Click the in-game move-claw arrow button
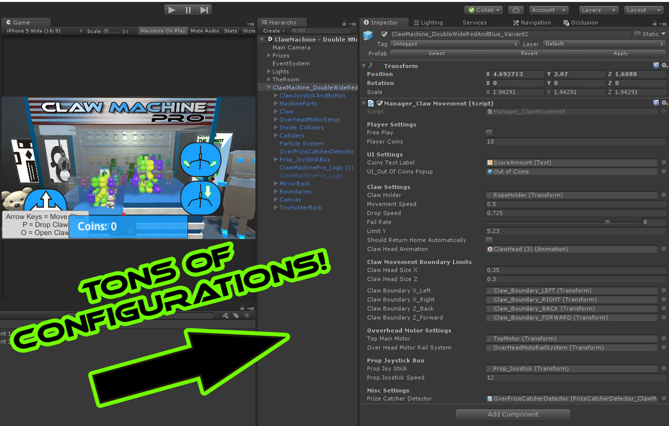Viewport: 669px width, 426px height. (46, 201)
